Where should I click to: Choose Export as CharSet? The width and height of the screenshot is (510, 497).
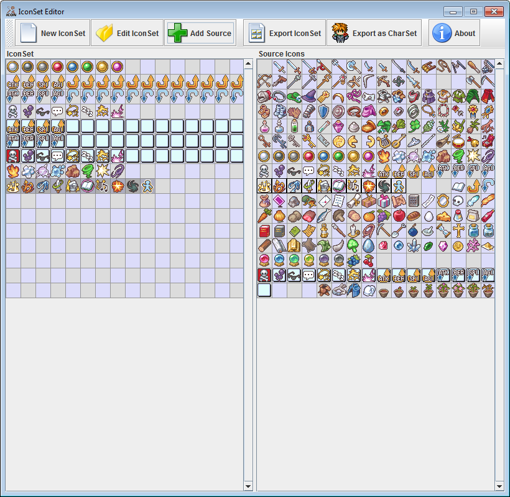point(374,33)
